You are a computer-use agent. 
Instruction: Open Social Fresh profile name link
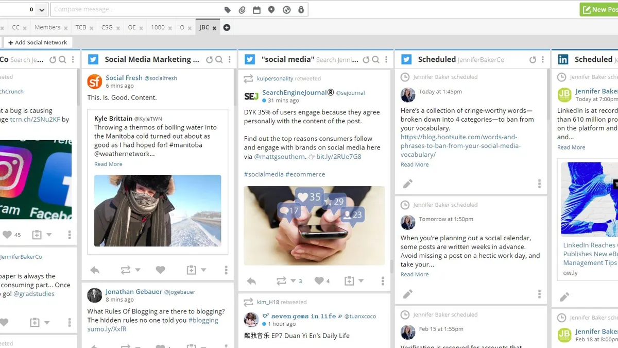point(124,78)
